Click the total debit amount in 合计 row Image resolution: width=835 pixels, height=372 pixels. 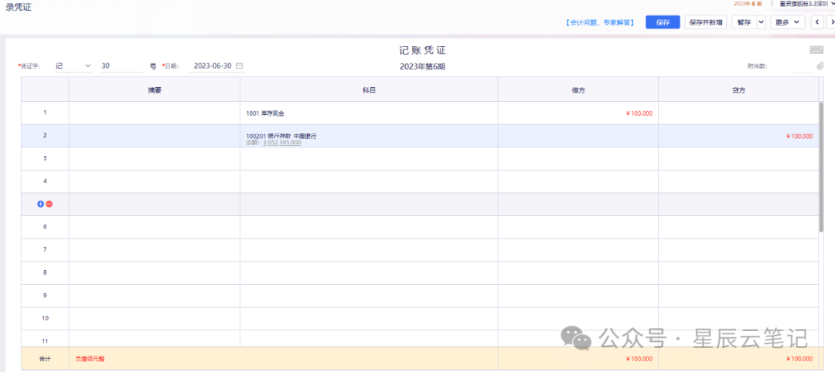[639, 359]
